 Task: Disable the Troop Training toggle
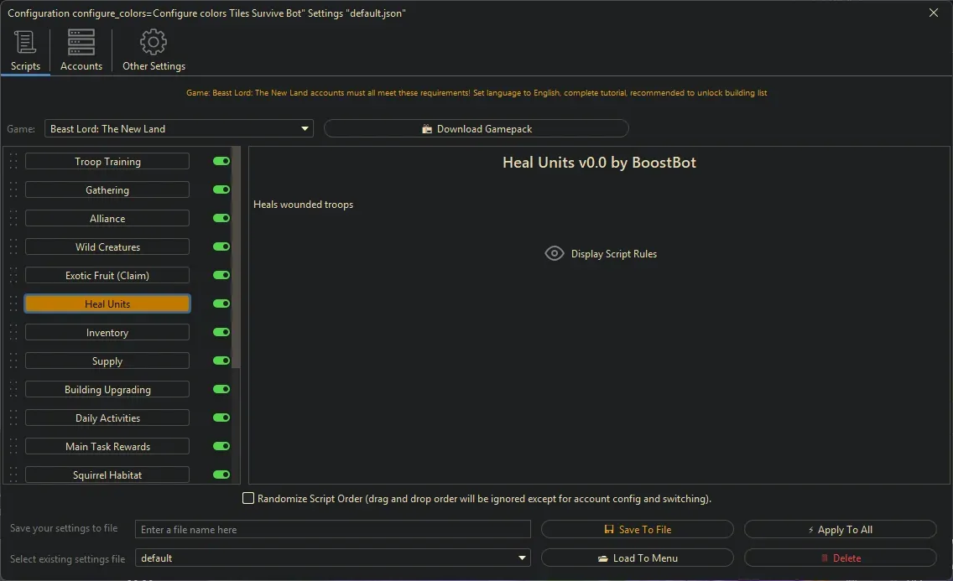point(221,161)
